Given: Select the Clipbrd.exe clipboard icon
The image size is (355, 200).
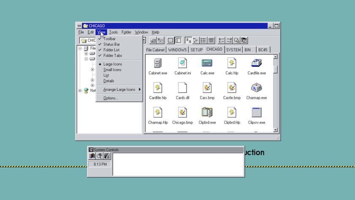Looking at the screenshot, I should pyautogui.click(x=207, y=112).
